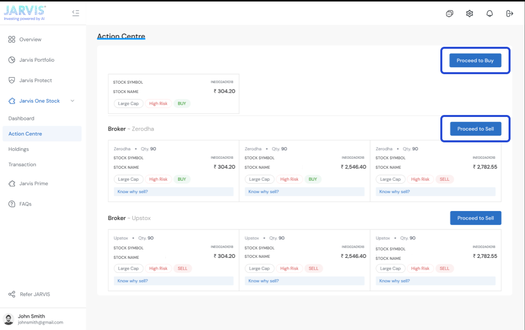Click the BUY tag on Zerodha ₹ 2,546.40 card

(313, 179)
